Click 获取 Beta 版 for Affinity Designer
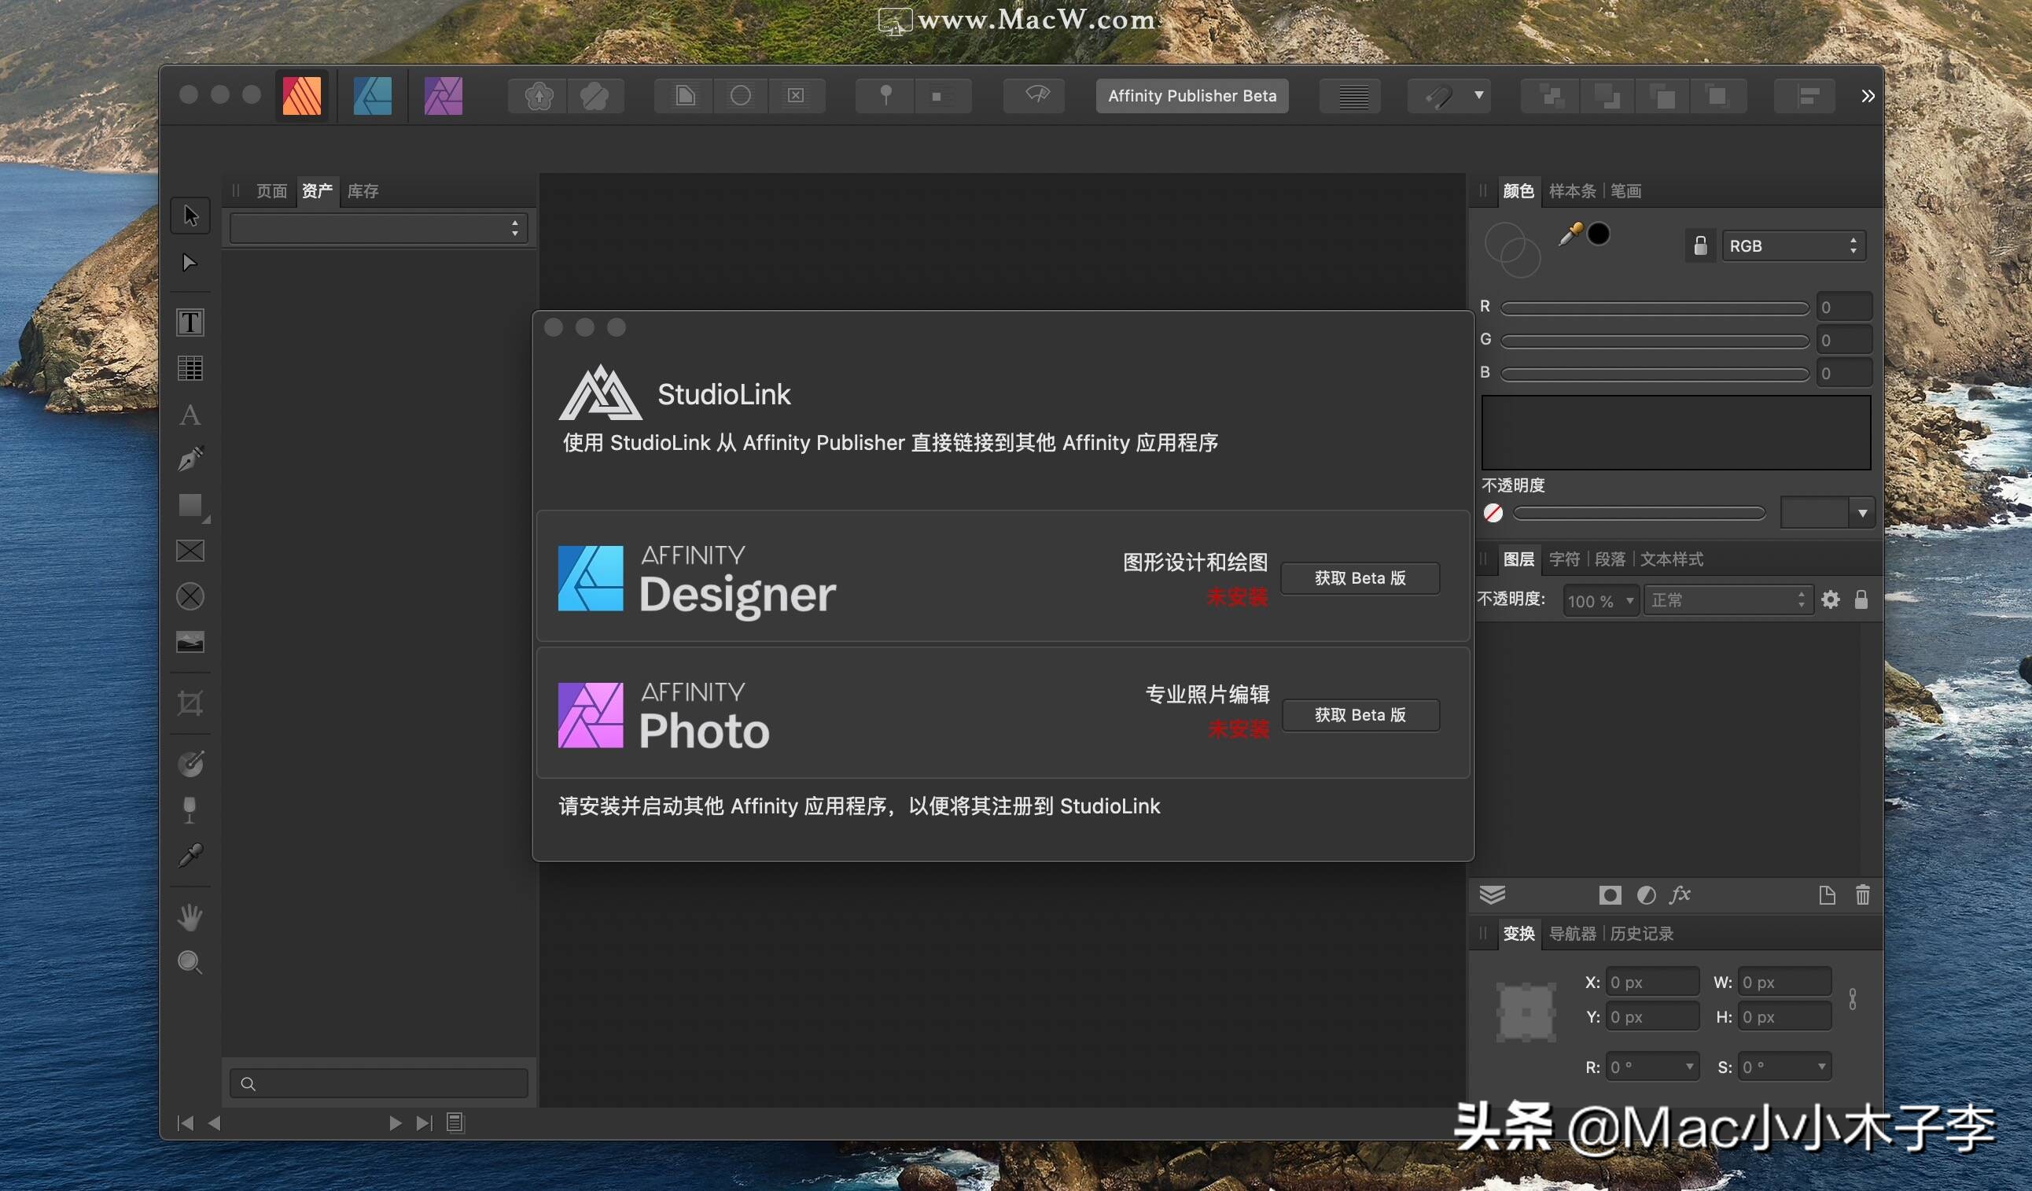Viewport: 2032px width, 1191px height. (x=1360, y=578)
